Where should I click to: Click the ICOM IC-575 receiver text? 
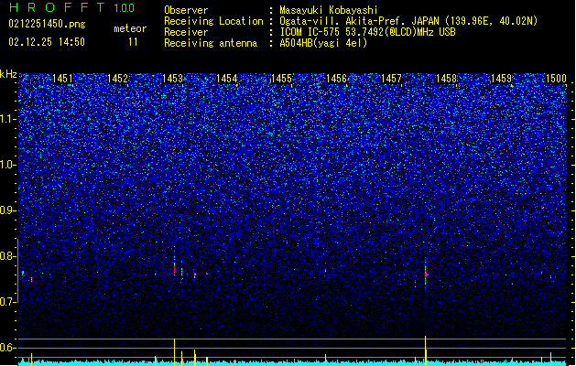(x=367, y=32)
